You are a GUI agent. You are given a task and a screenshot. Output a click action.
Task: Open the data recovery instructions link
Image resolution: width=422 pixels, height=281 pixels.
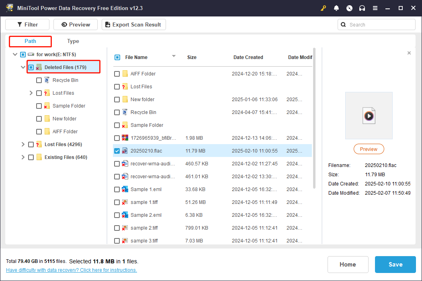tap(71, 270)
